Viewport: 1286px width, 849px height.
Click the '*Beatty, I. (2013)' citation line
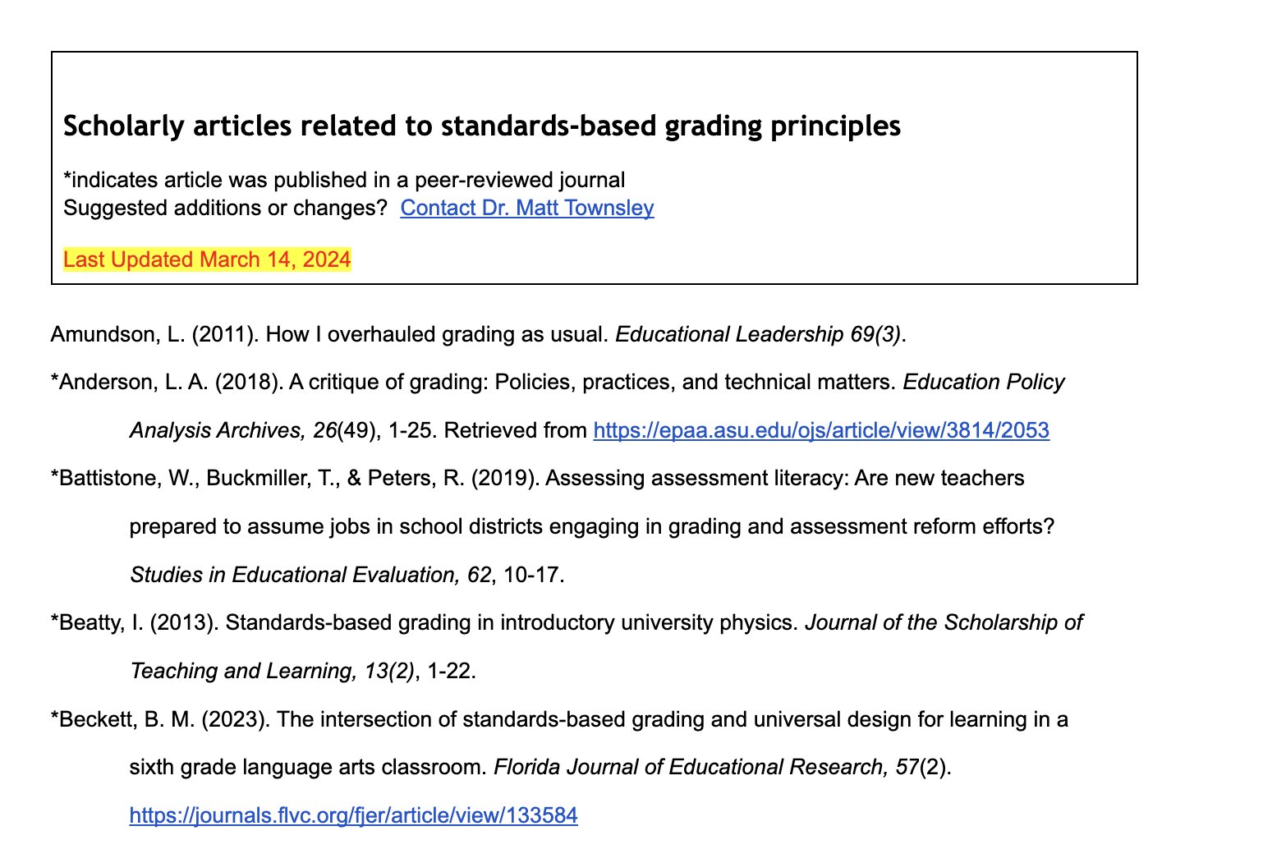[x=567, y=623]
